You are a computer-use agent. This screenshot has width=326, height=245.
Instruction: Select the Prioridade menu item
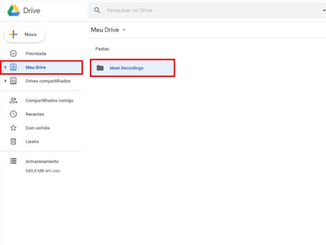[x=41, y=53]
